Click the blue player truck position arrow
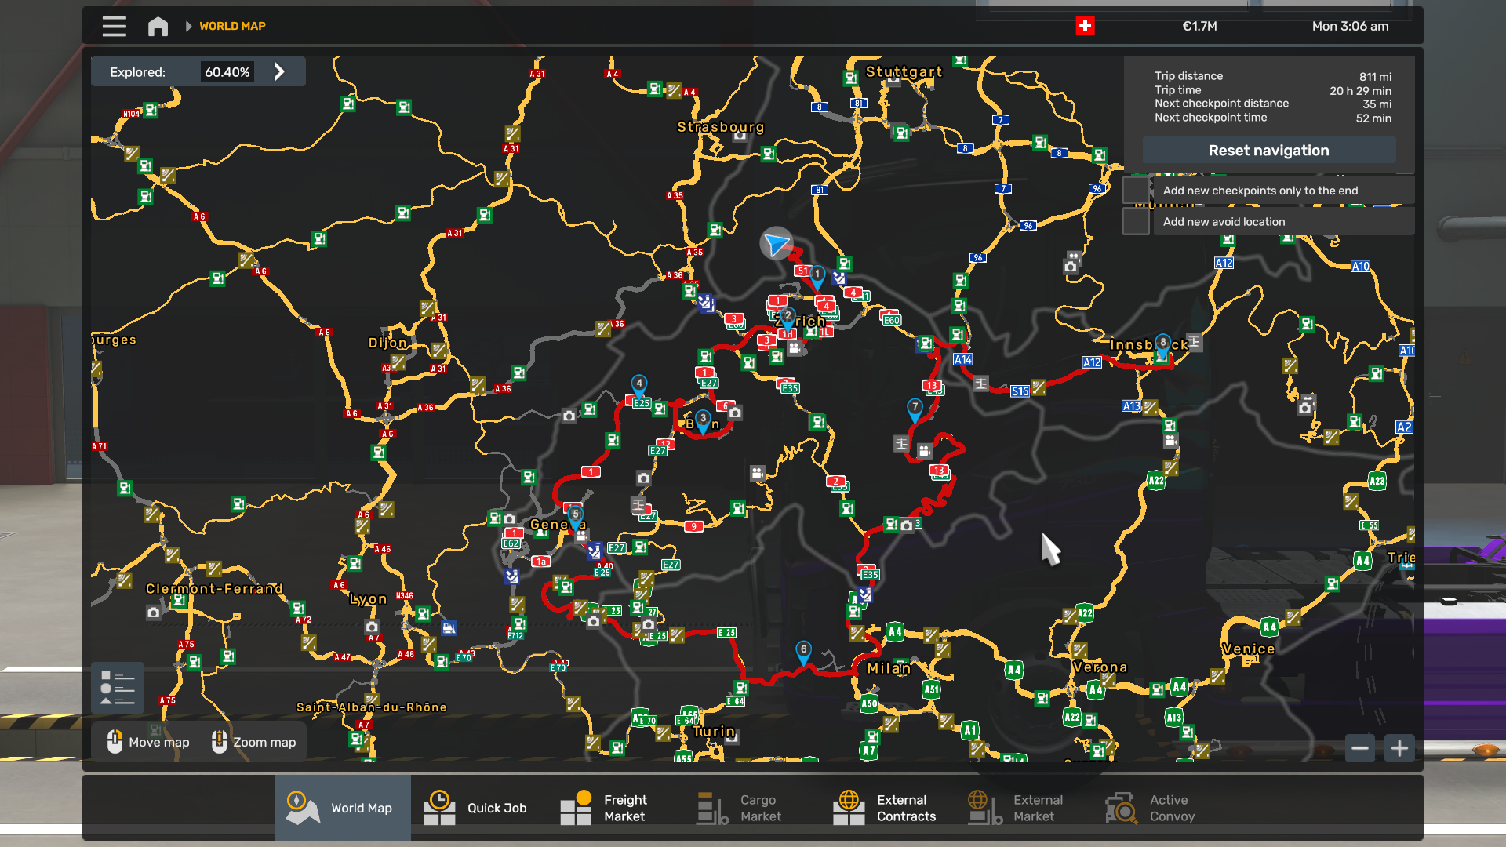 tap(777, 245)
